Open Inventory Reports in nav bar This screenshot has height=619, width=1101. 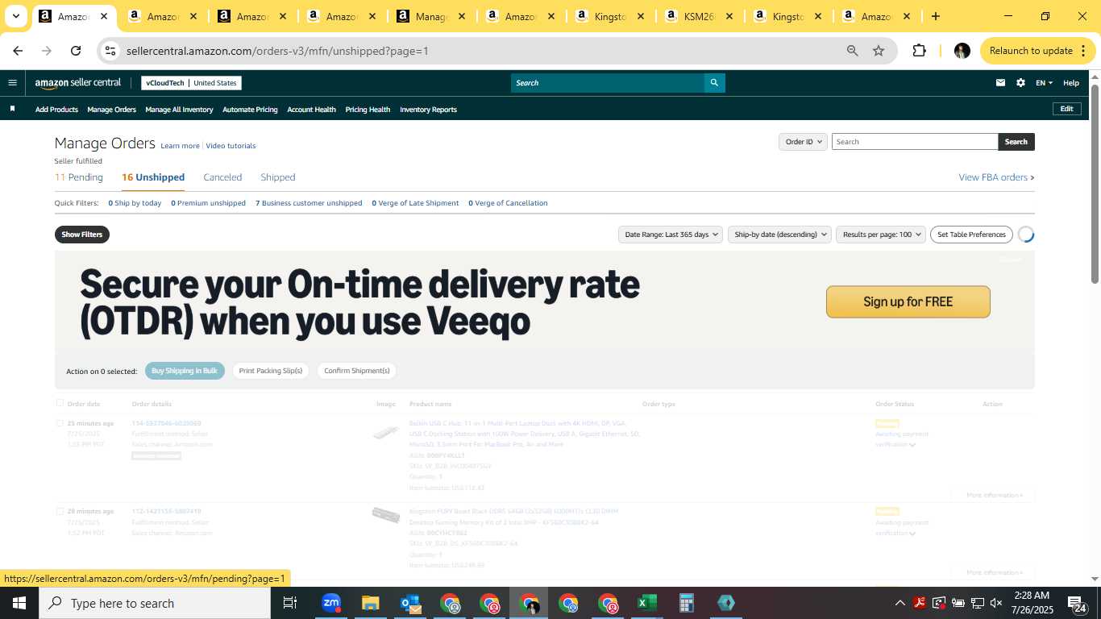(x=428, y=110)
